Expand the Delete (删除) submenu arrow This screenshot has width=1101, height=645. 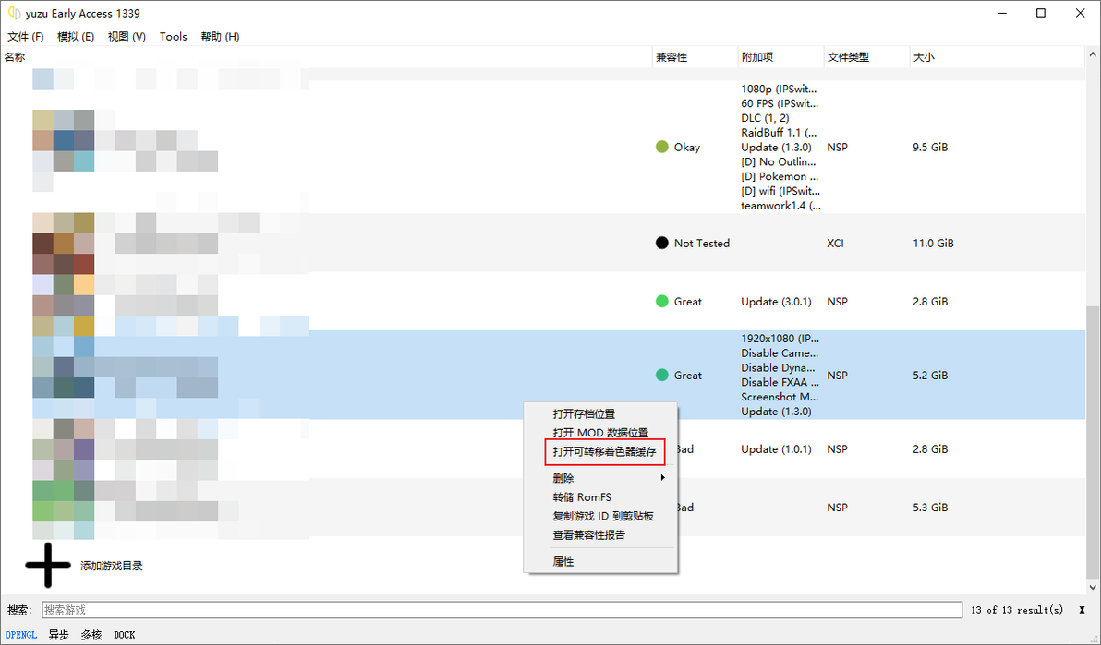[662, 478]
